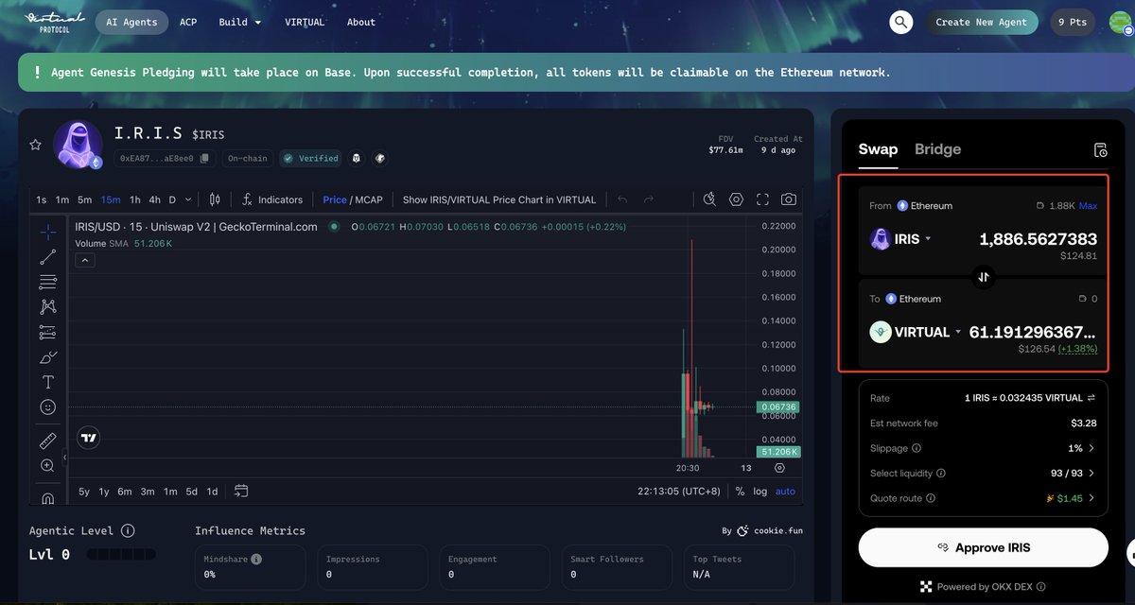Open the About nav item
Image resolution: width=1135 pixels, height=605 pixels.
[361, 22]
